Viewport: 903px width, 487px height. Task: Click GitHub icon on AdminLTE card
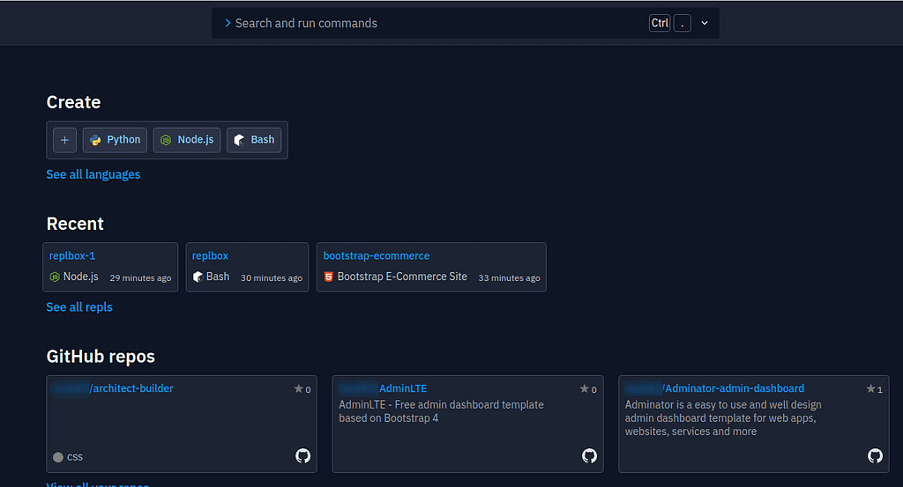[589, 456]
